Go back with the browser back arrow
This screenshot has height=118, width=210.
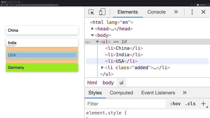(x=2, y=5)
